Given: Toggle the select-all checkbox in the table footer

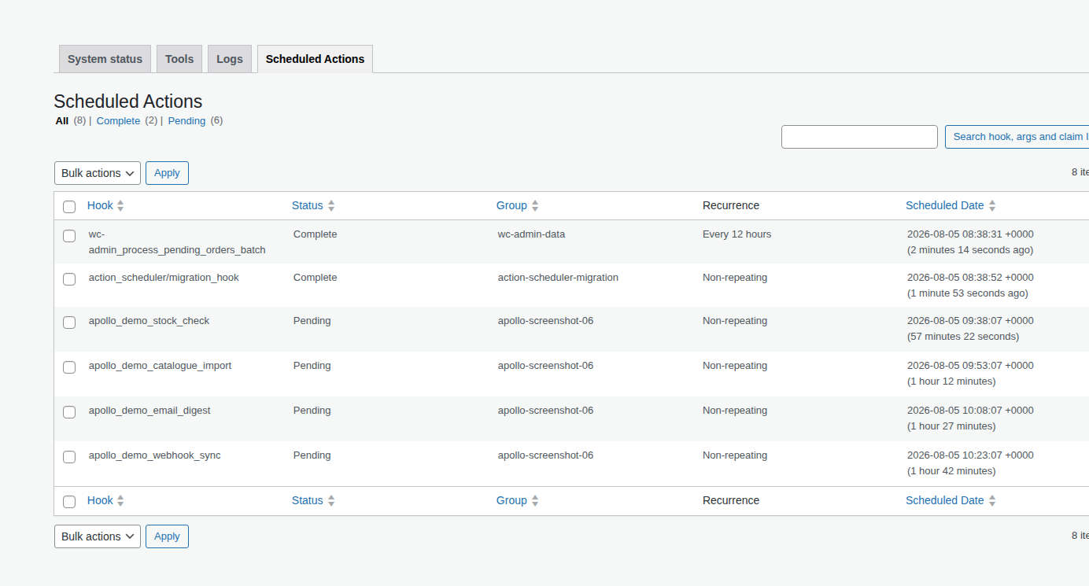Looking at the screenshot, I should [x=69, y=502].
